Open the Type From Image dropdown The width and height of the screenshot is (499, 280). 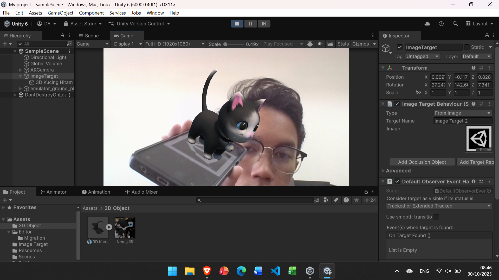pyautogui.click(x=463, y=113)
